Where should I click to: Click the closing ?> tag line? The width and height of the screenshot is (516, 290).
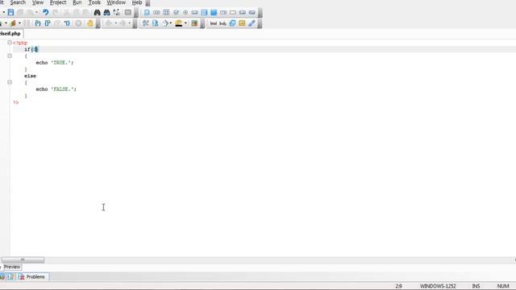tap(16, 102)
